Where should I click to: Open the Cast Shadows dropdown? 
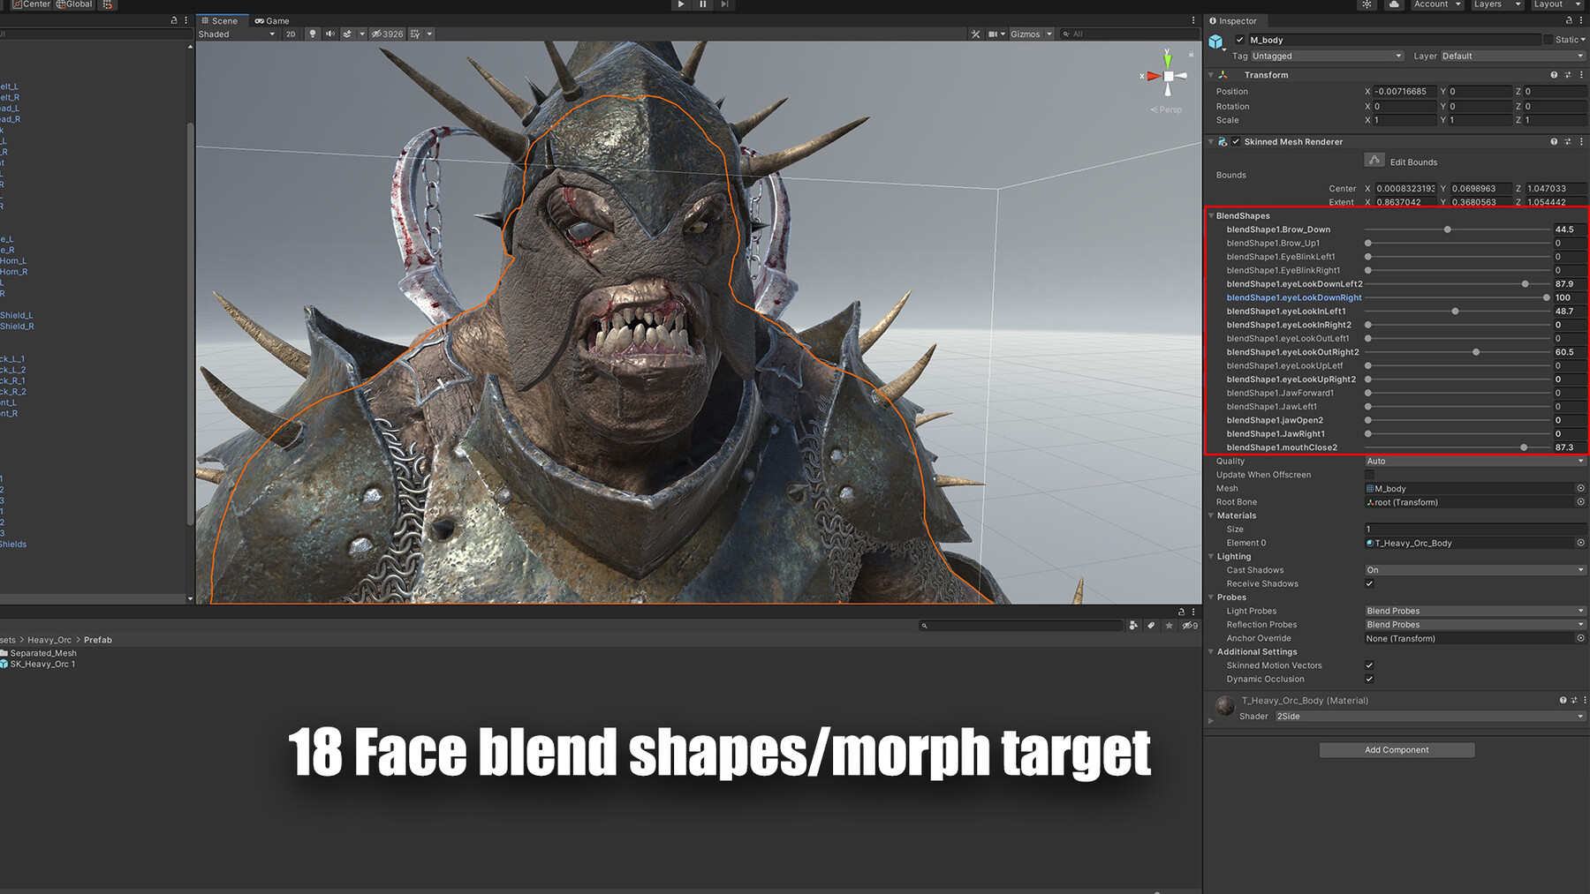(x=1473, y=569)
